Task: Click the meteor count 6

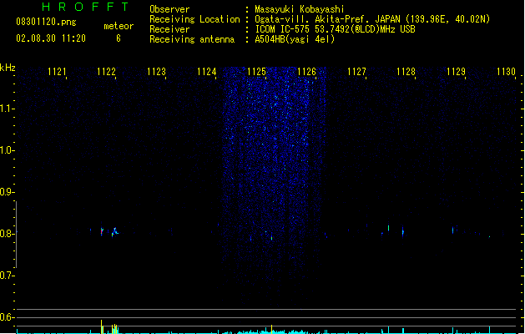Action: 119,38
